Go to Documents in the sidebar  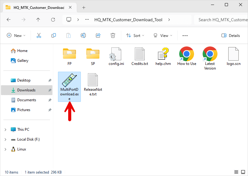27,100
